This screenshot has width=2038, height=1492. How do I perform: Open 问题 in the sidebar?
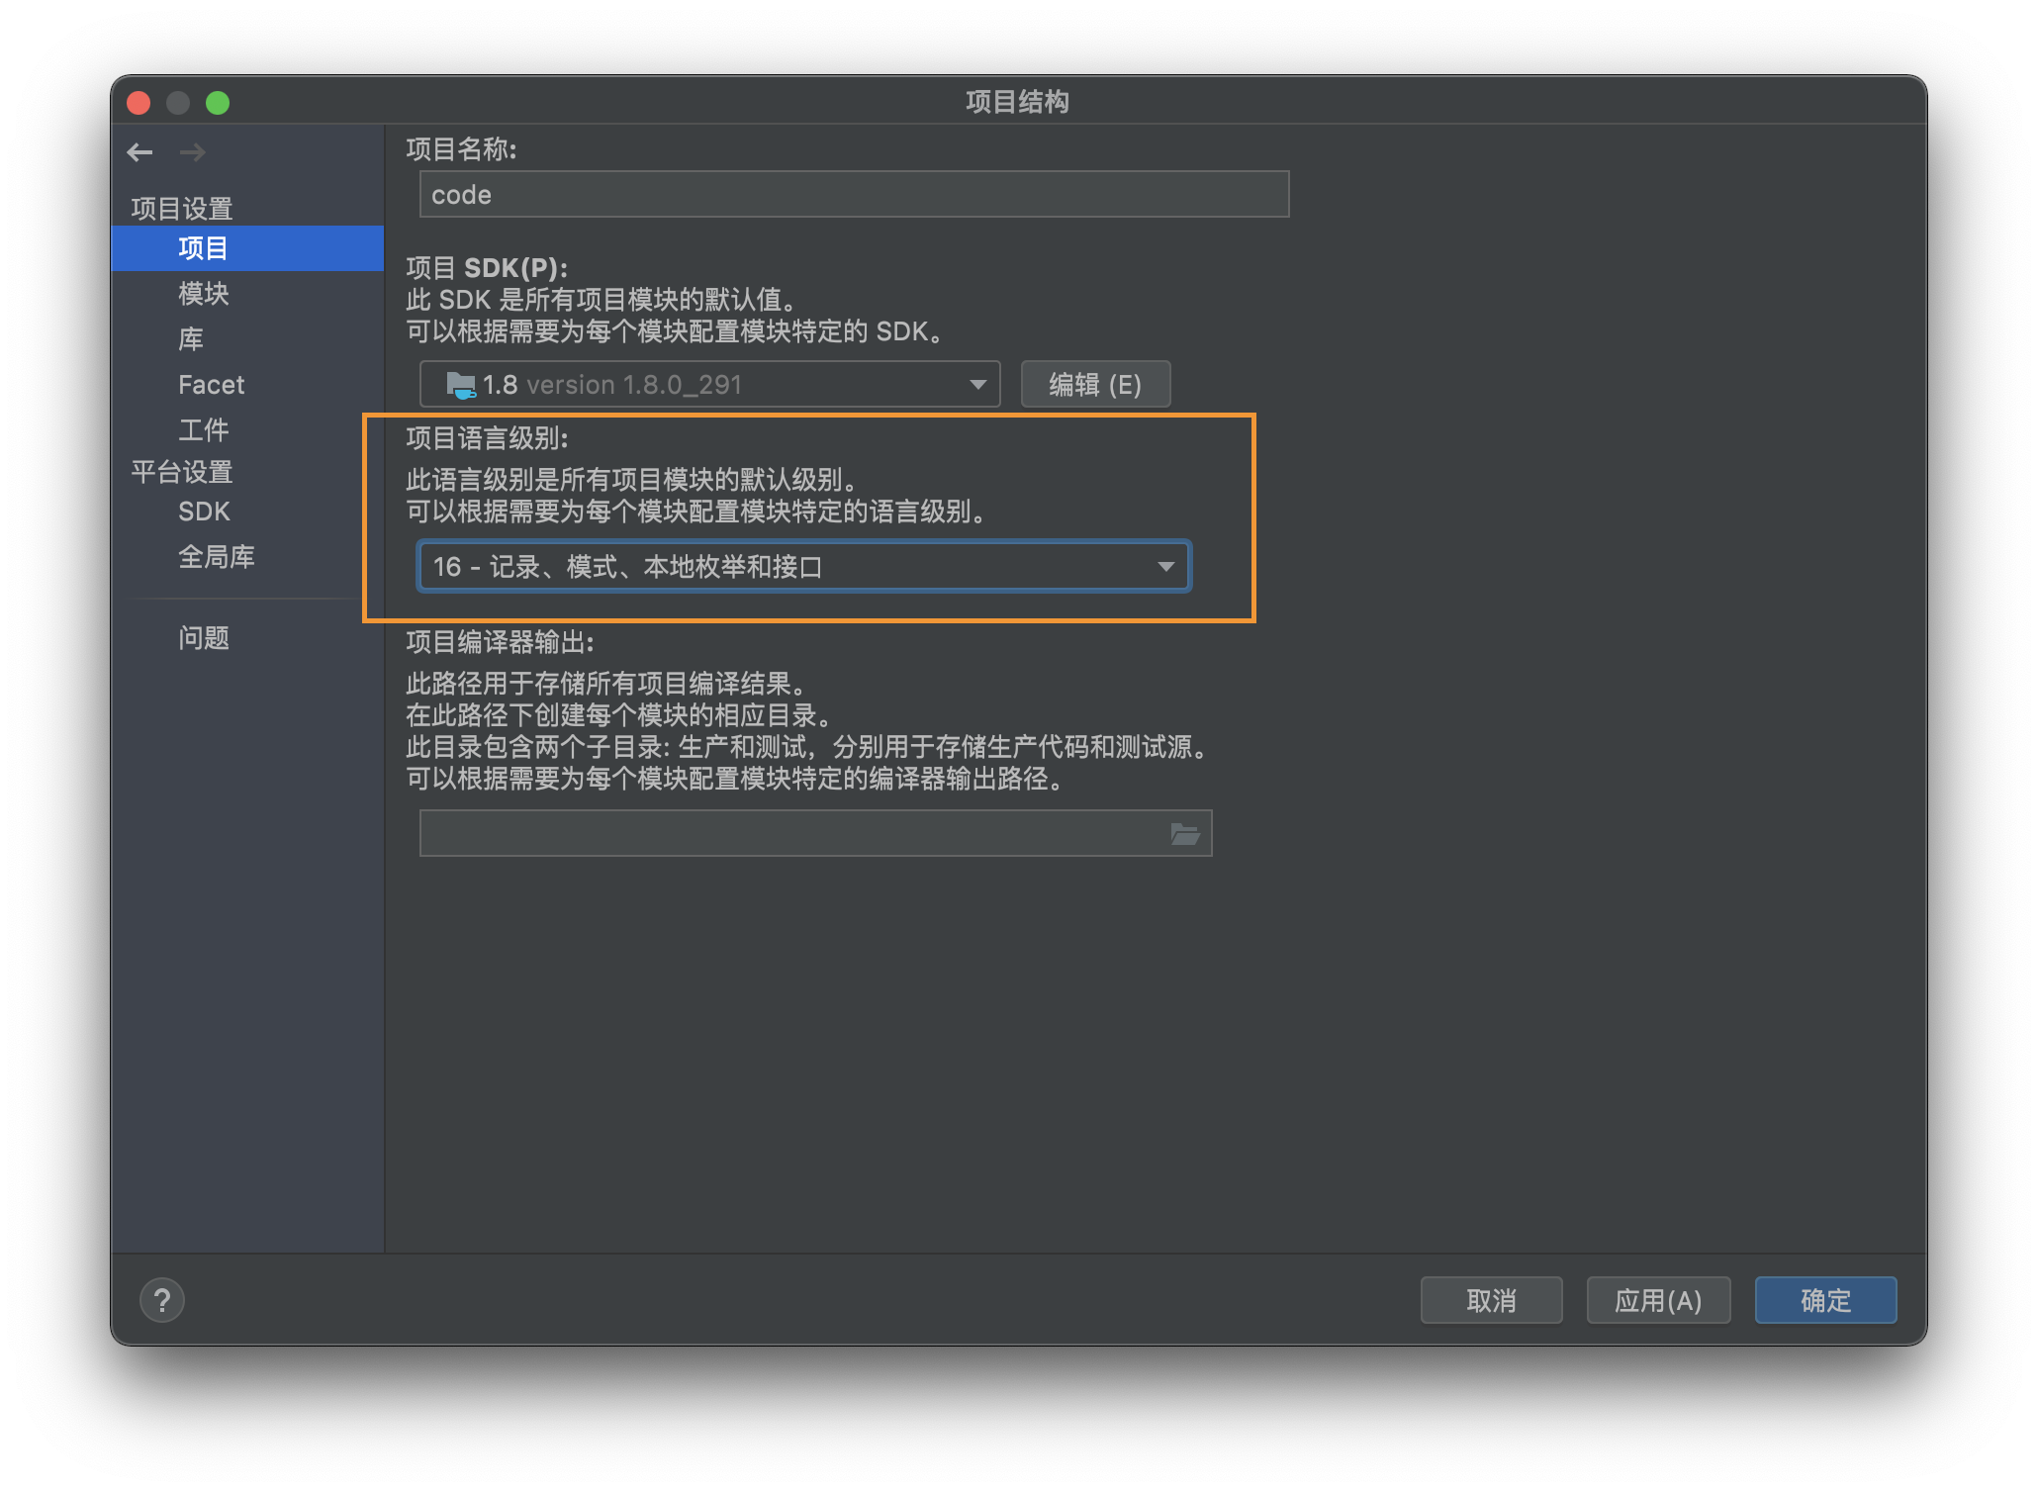pyautogui.click(x=204, y=638)
